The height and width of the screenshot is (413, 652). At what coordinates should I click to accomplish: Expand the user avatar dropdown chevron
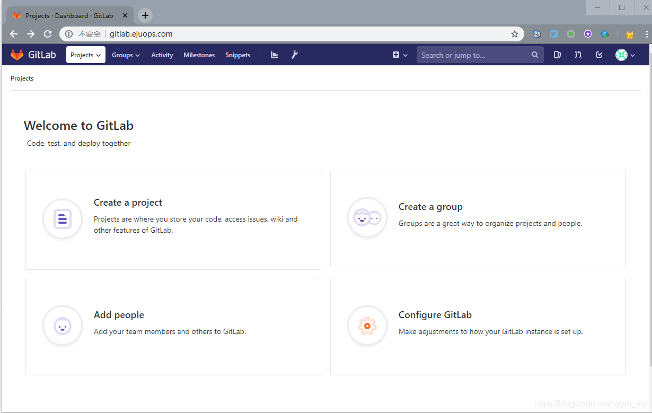pyautogui.click(x=632, y=55)
